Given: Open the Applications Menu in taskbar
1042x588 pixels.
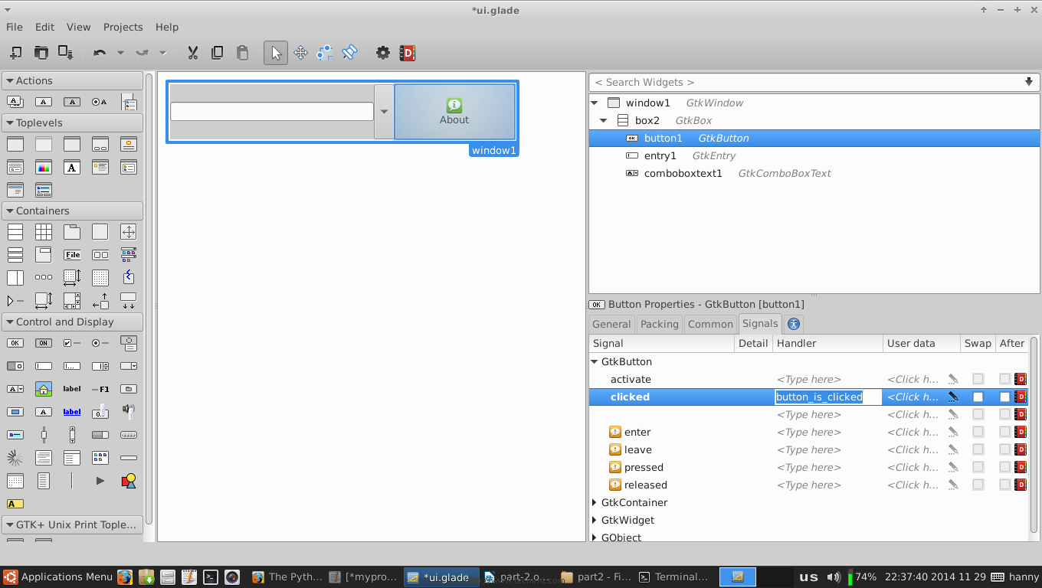Looking at the screenshot, I should pos(58,577).
